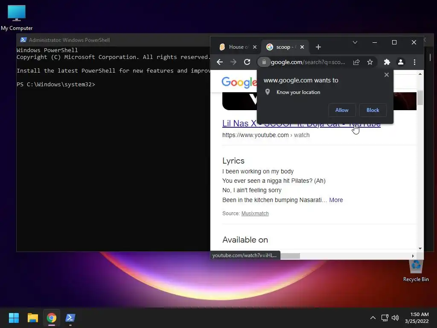
Task: Open the Musixmatch source link
Action: (x=255, y=214)
